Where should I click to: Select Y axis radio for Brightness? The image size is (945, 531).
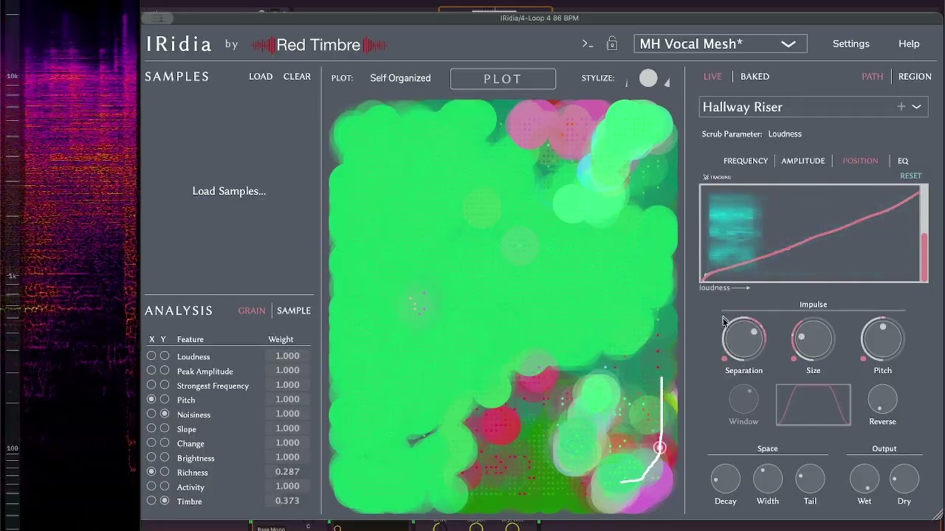165,458
